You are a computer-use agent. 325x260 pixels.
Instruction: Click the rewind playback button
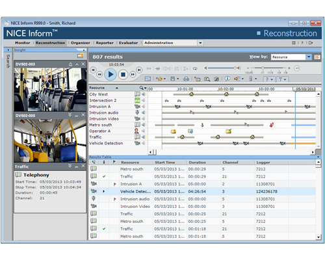[99, 75]
